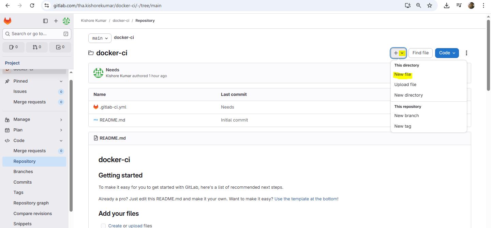Bookmark this page with the star icon

pos(430,5)
